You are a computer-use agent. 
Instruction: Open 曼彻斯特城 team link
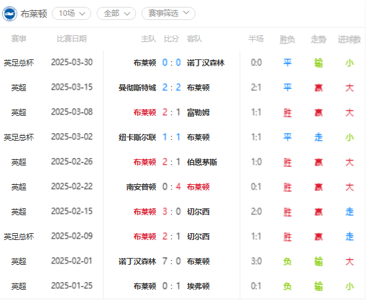click(137, 88)
